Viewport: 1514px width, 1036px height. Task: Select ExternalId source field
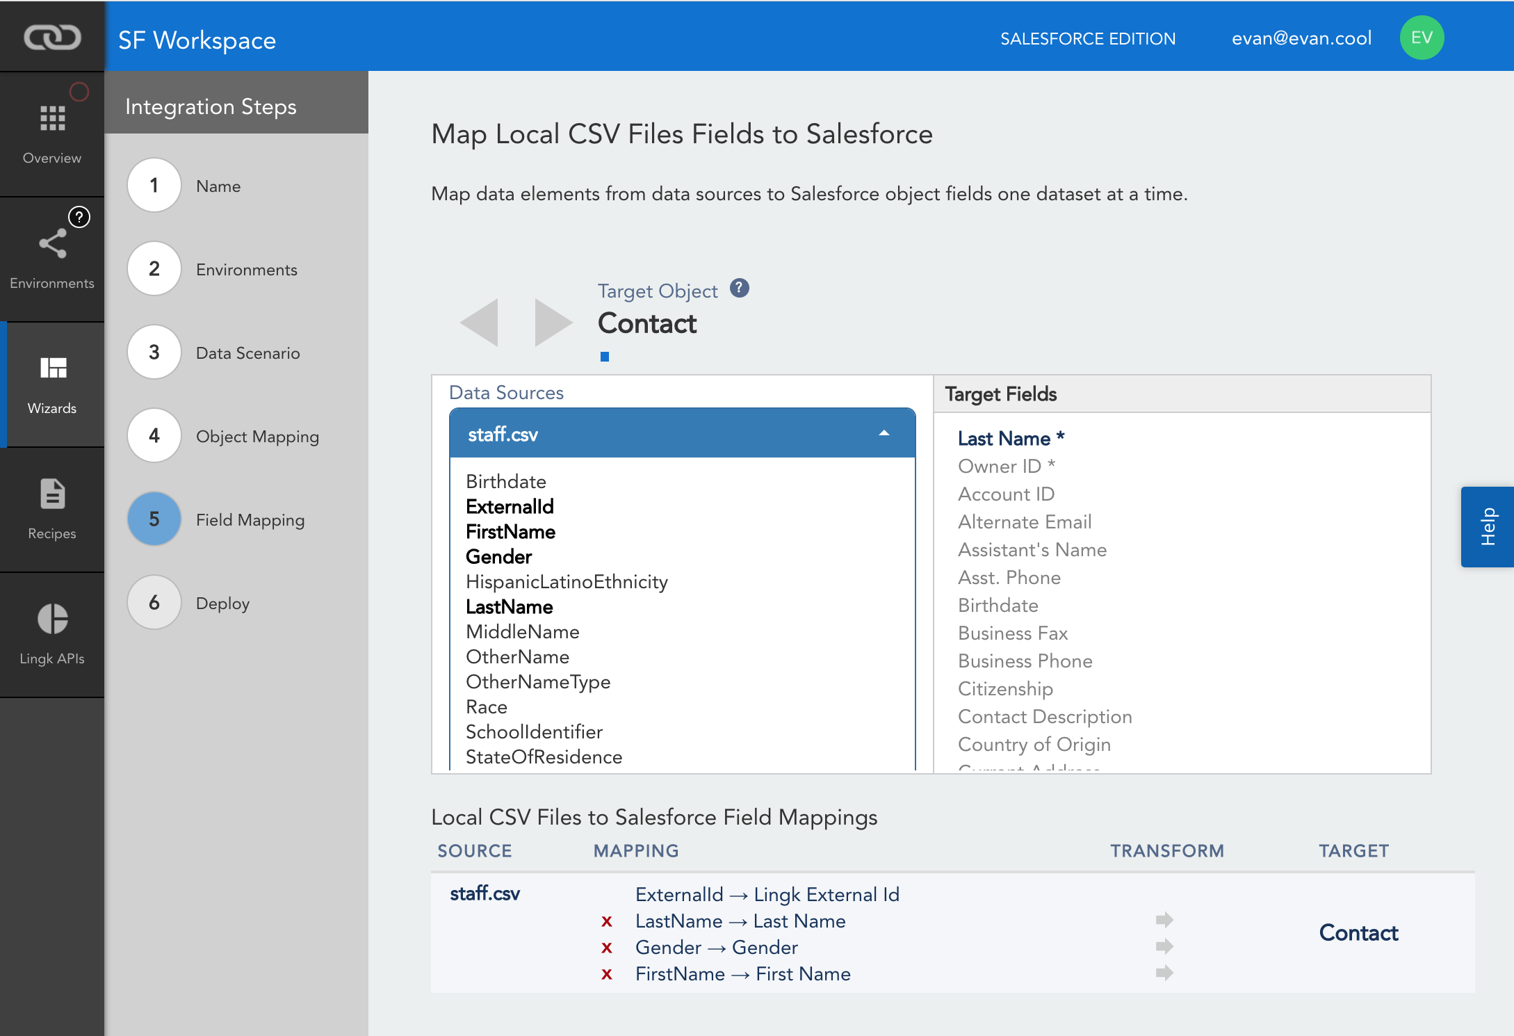510,506
